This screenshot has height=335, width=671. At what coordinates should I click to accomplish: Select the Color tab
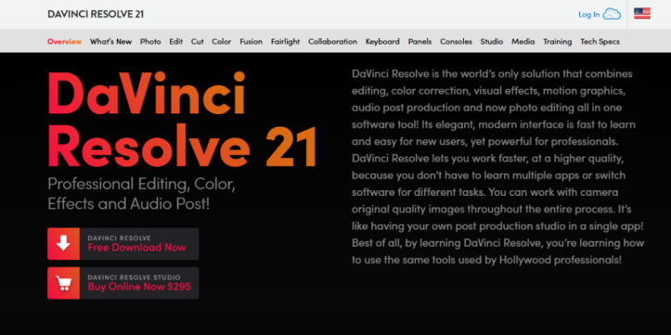pyautogui.click(x=222, y=42)
